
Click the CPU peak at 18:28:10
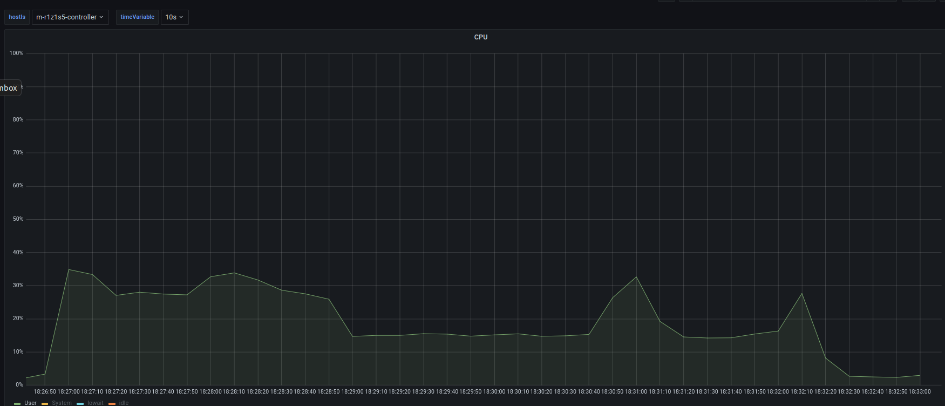click(234, 273)
